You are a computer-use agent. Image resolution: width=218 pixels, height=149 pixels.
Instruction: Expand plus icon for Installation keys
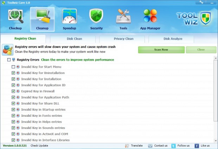point(18,79)
